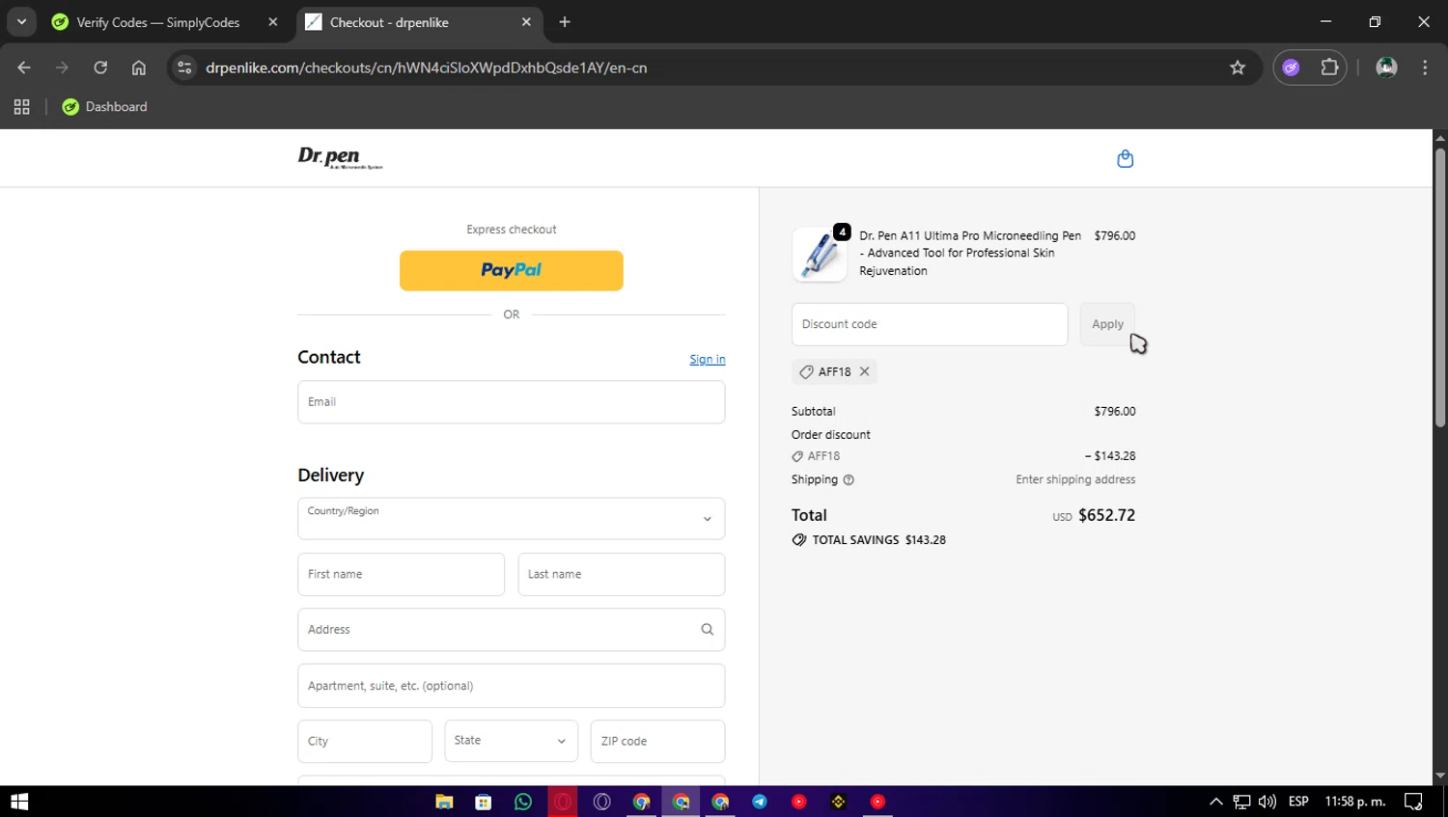The height and width of the screenshot is (817, 1448).
Task: Click the First name field
Action: tap(401, 575)
